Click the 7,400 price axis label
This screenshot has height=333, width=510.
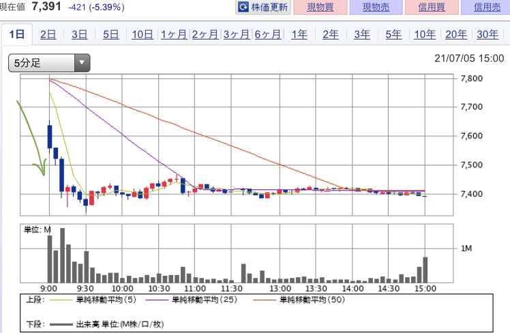[472, 193]
